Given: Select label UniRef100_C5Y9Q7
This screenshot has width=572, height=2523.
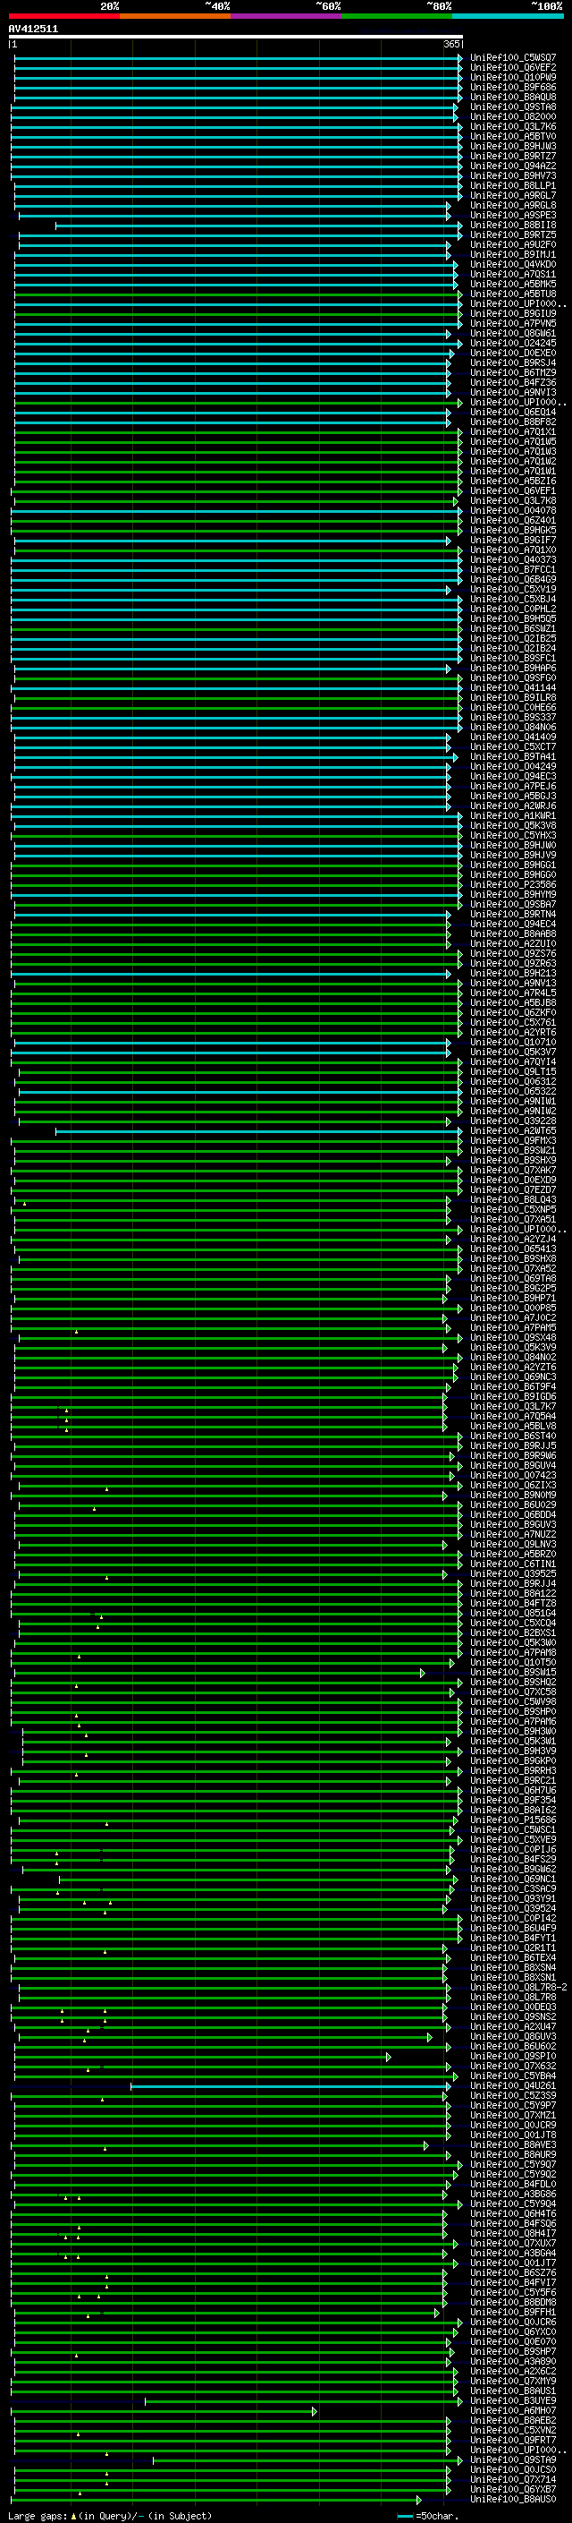Looking at the screenshot, I should tap(513, 2163).
